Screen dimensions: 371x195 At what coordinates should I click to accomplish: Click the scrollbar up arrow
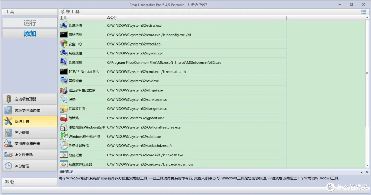[x=367, y=17]
